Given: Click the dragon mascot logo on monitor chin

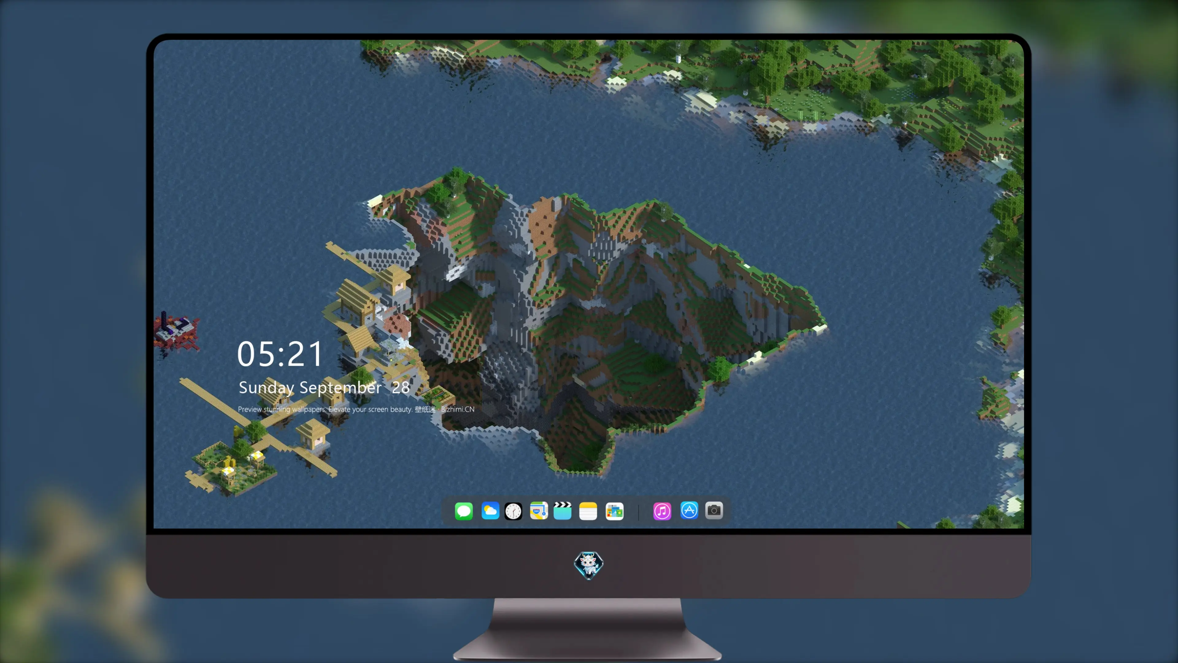Looking at the screenshot, I should click(x=589, y=565).
